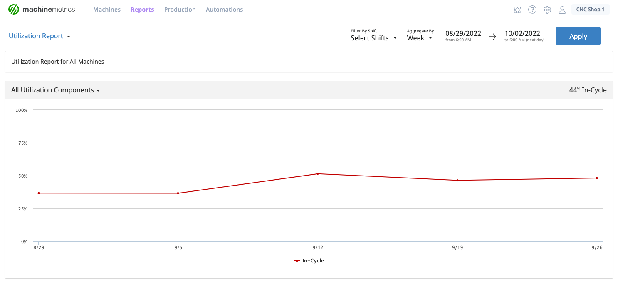This screenshot has width=618, height=282.
Task: Open the help question mark icon
Action: (532, 10)
